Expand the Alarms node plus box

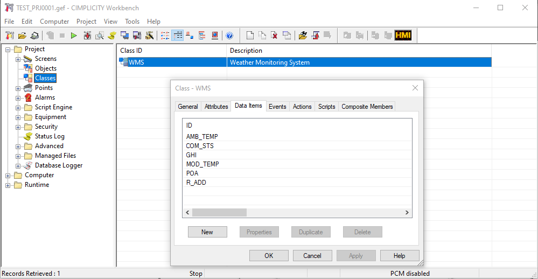(18, 98)
